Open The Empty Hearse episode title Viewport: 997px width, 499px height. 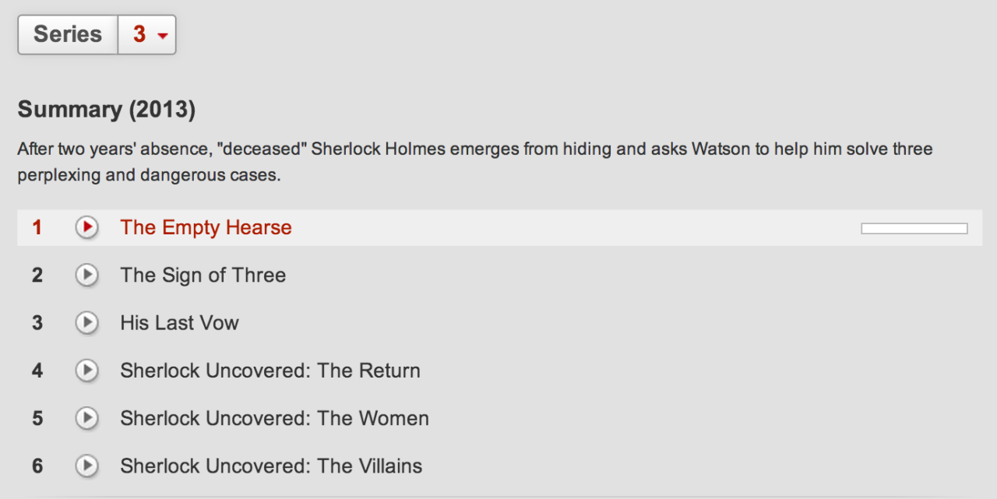pos(206,227)
